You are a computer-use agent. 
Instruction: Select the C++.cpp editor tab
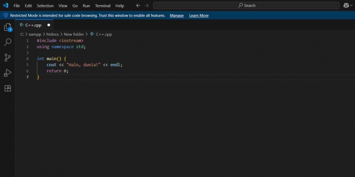click(34, 25)
